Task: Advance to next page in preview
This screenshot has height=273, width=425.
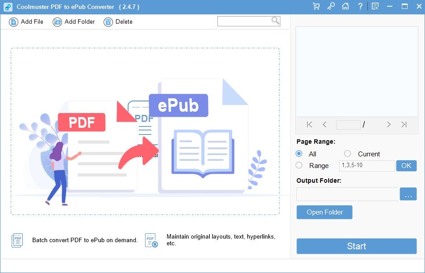Action: tap(388, 125)
